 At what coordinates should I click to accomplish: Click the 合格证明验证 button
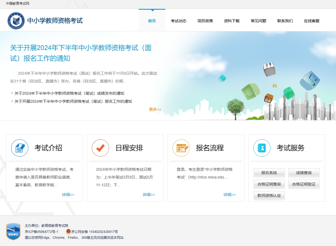(304, 184)
